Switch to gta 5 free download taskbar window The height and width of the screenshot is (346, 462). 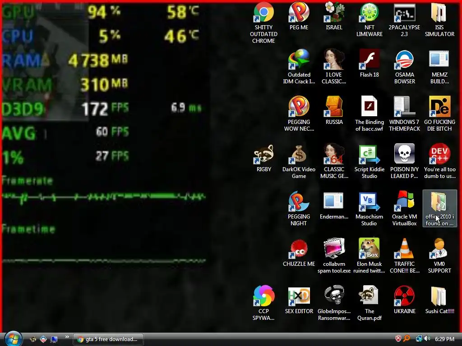pos(108,339)
